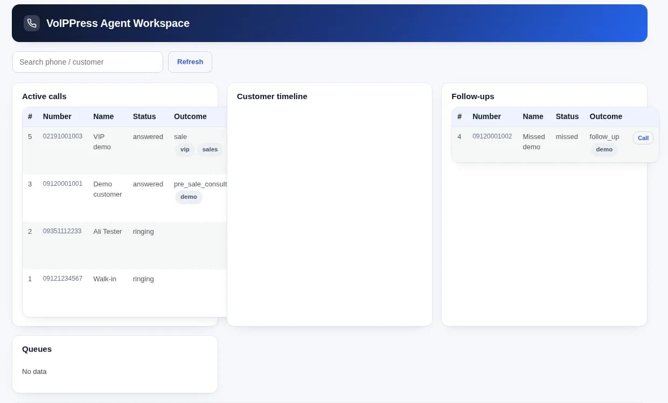Viewport: 668px width, 403px height.
Task: Select follow-up number 09120001002
Action: click(492, 136)
